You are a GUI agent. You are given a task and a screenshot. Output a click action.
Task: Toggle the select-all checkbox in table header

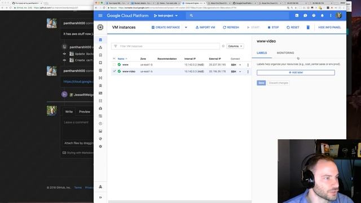coord(114,59)
